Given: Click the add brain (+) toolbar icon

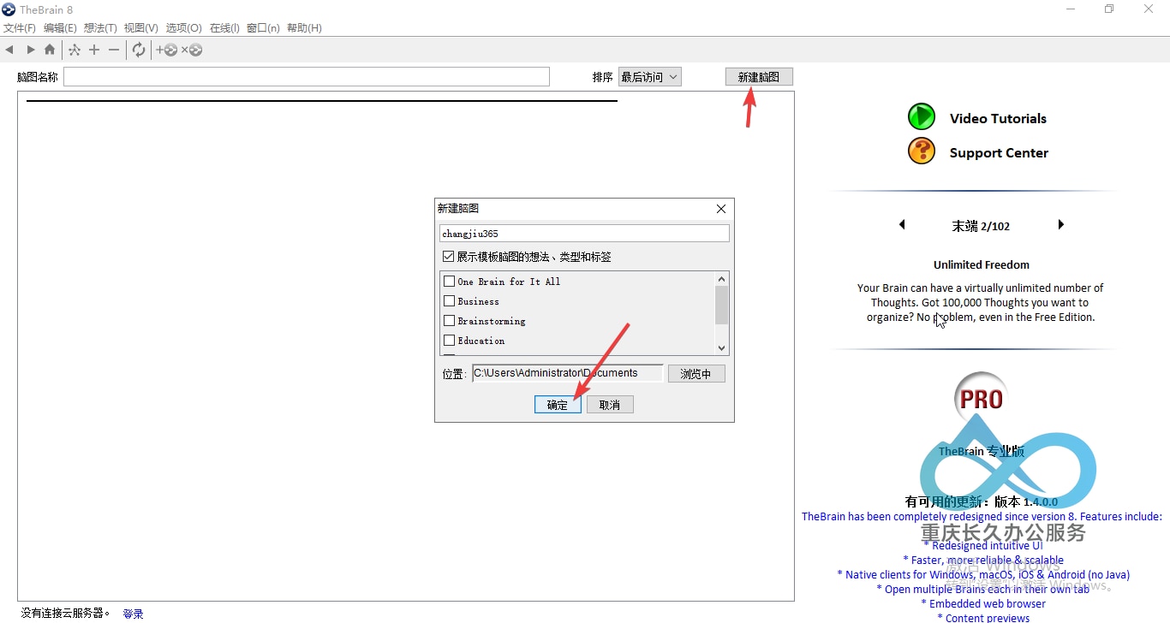Looking at the screenshot, I should [166, 50].
